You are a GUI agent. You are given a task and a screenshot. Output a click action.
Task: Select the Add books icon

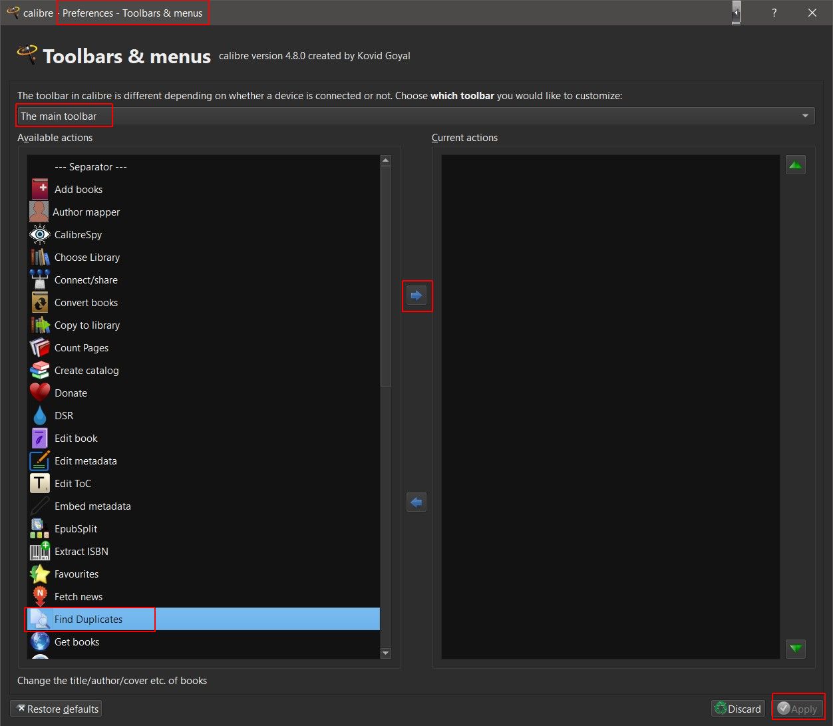pos(40,189)
